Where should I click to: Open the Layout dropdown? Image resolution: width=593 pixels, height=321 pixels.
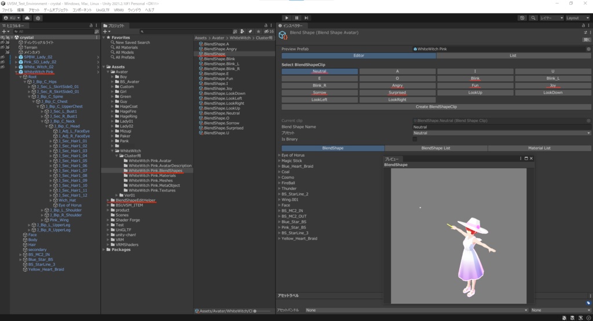pos(577,18)
